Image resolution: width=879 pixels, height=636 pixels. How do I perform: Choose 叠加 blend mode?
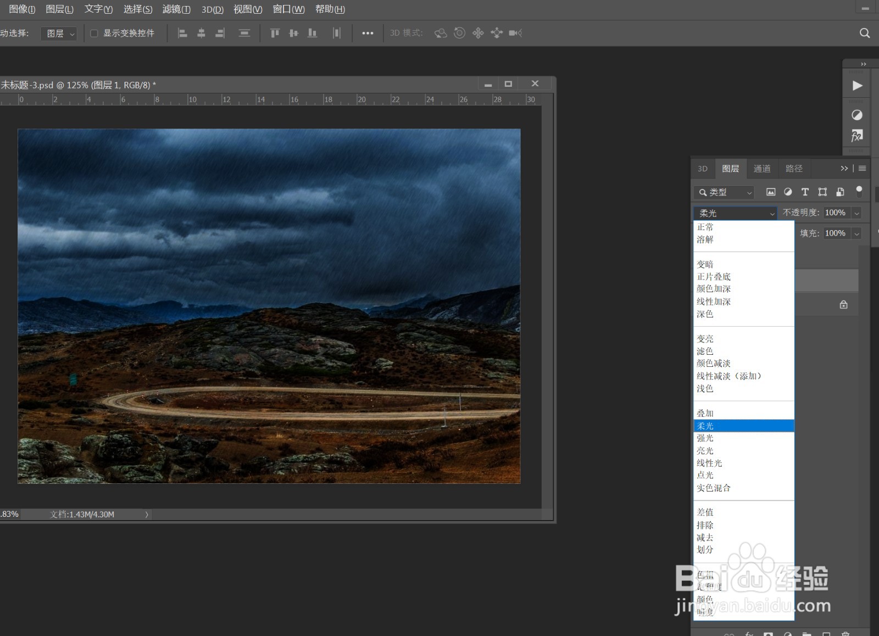pos(744,413)
